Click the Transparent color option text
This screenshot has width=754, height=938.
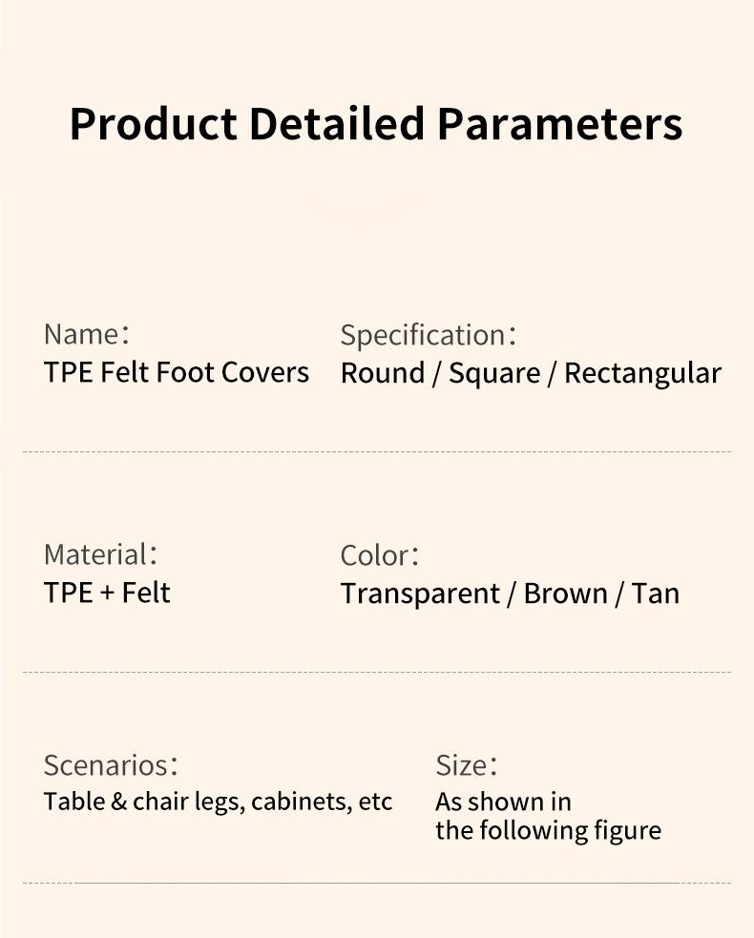point(420,594)
